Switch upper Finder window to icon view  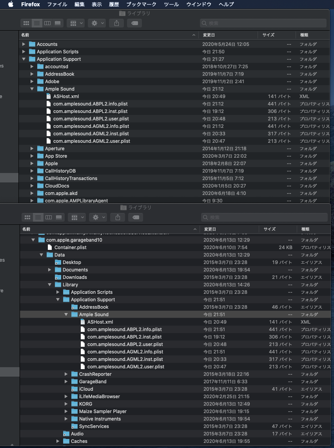tap(26, 23)
